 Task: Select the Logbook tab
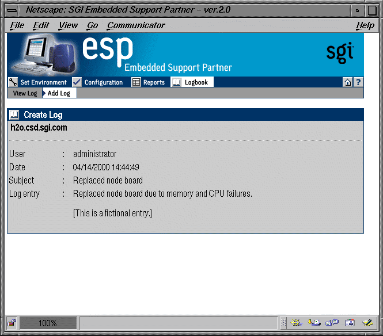coord(192,82)
